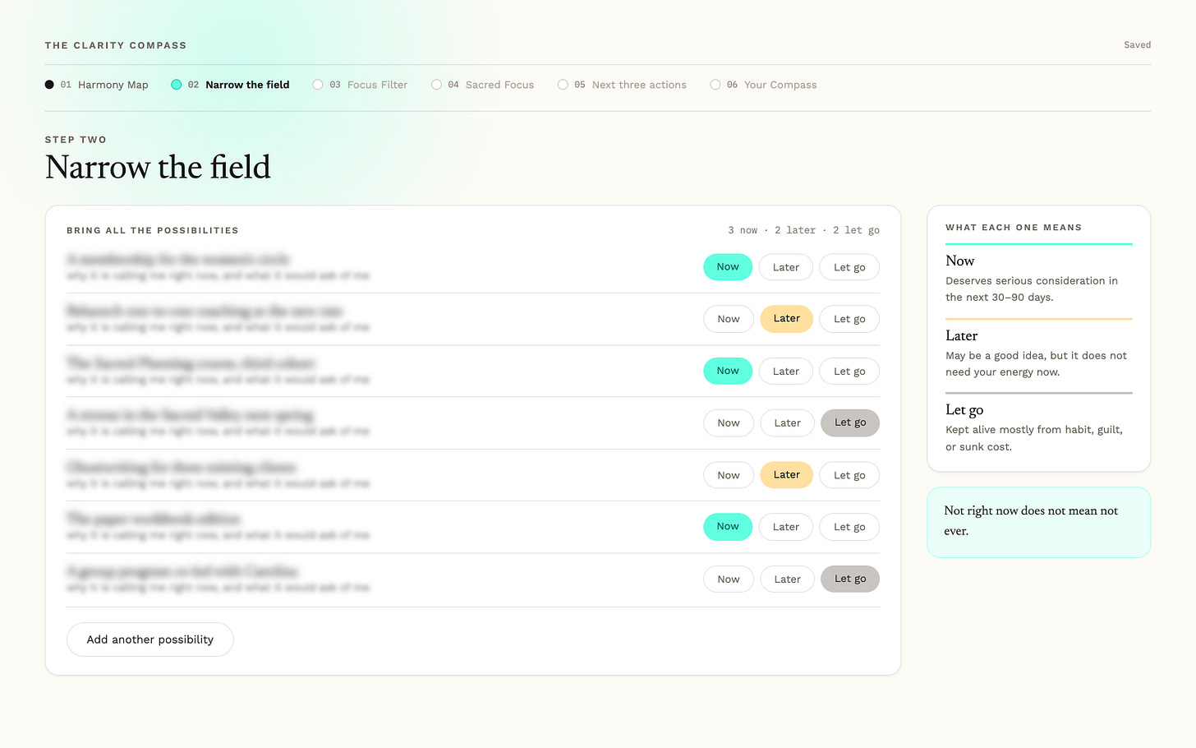Choose Now for the fifth possibility
The image size is (1196, 748).
coord(729,475)
